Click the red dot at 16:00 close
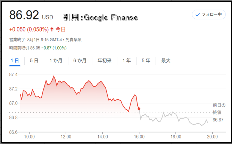This screenshot has width=232, height=144. [139, 109]
